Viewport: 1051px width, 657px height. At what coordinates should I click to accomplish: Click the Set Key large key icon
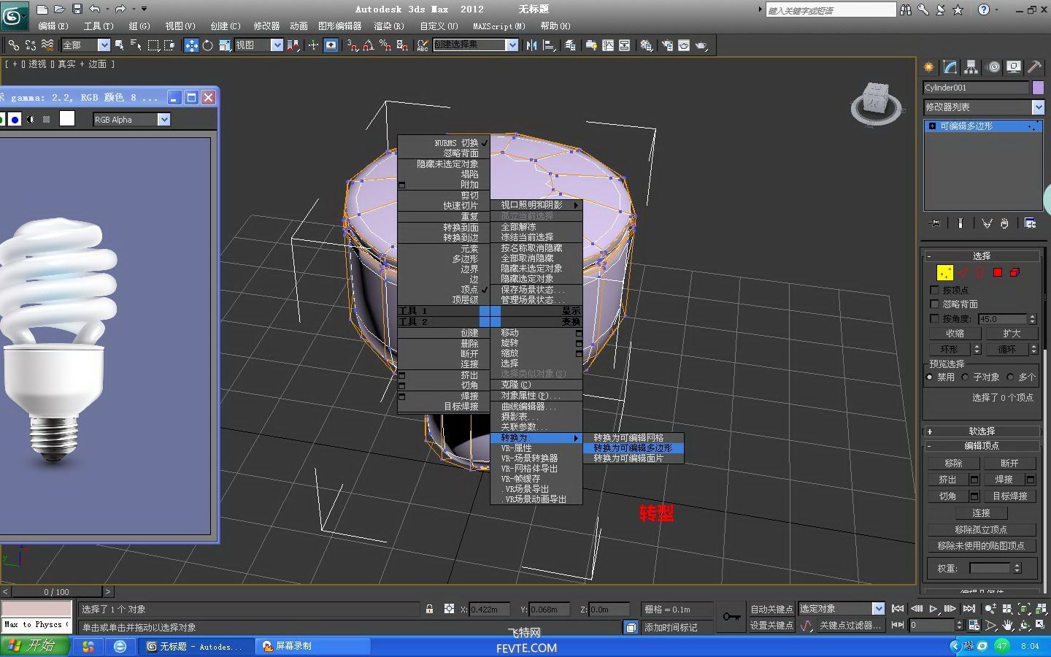click(x=731, y=617)
